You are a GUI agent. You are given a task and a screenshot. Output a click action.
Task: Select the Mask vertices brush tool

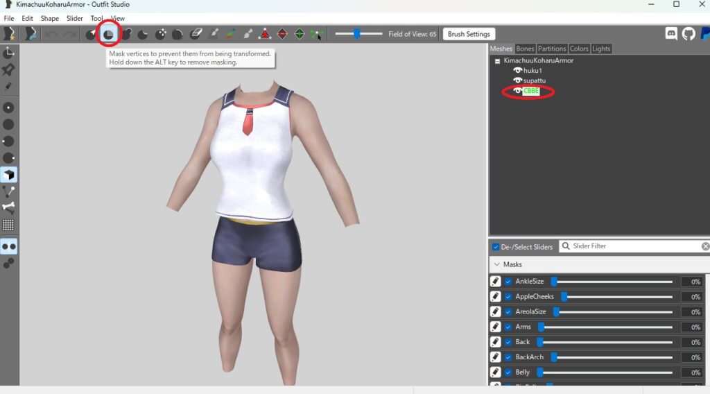(x=109, y=34)
